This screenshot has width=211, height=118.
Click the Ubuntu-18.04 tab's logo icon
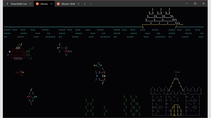(58, 4)
